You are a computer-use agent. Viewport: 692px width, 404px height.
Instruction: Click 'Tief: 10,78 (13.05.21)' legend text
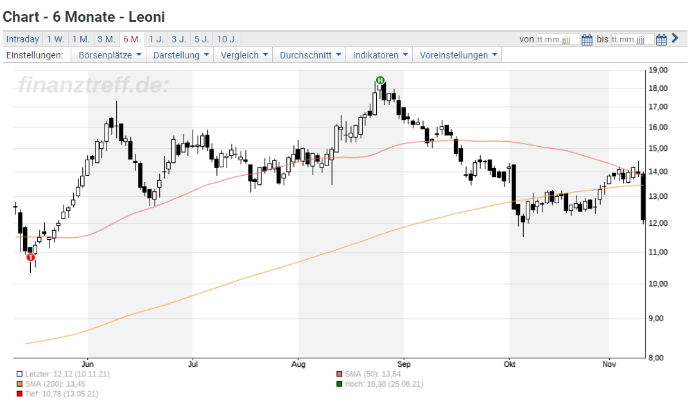click(62, 394)
